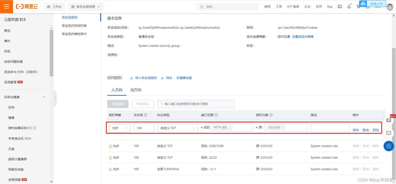Click the info icon next to 授权对象
The height and width of the screenshot is (184, 396).
click(271, 115)
